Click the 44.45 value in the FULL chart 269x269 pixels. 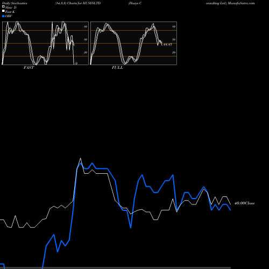point(167,44)
